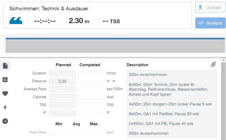
Task: Click the Heart Rate Avg field
Action: 76,132
